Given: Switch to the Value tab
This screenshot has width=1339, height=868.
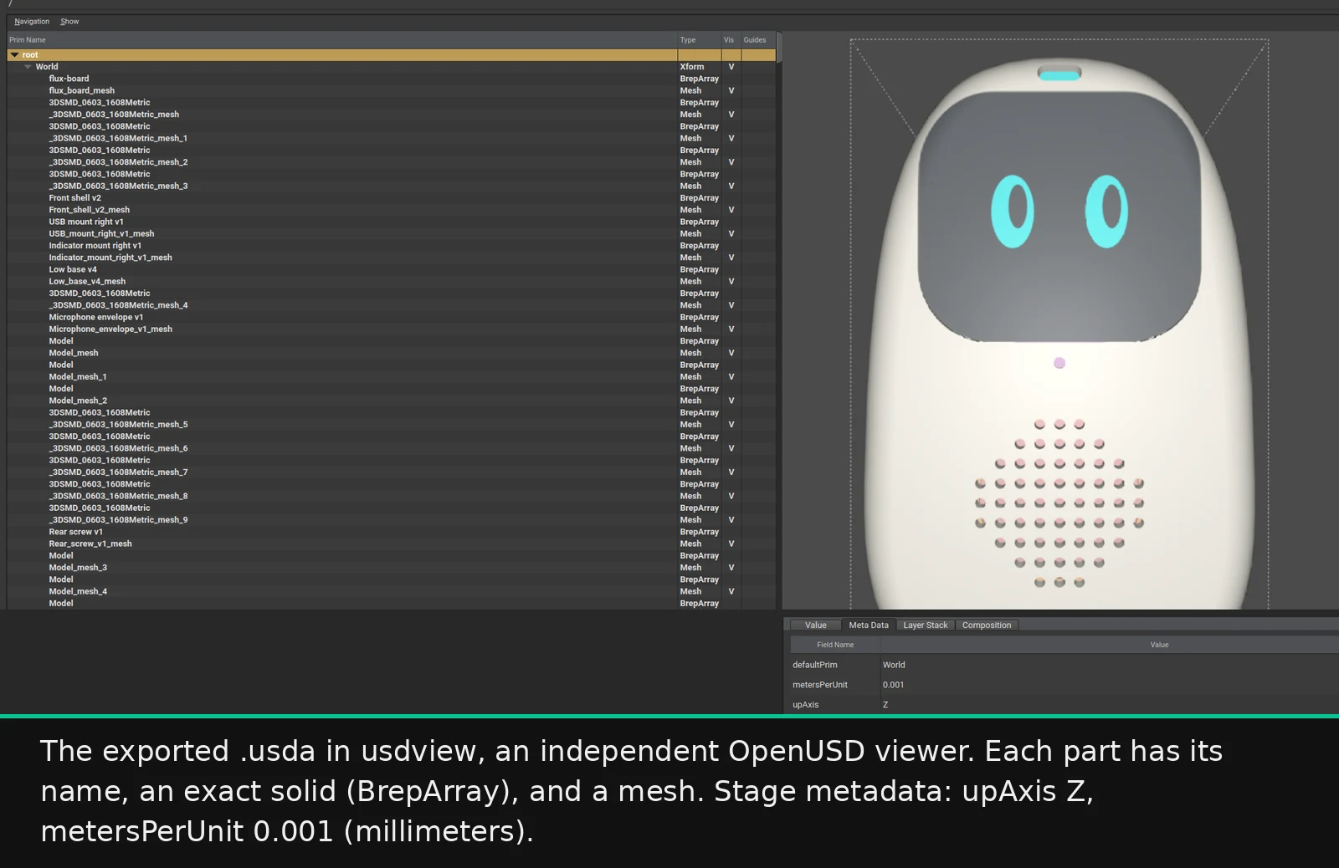Looking at the screenshot, I should pyautogui.click(x=816, y=625).
